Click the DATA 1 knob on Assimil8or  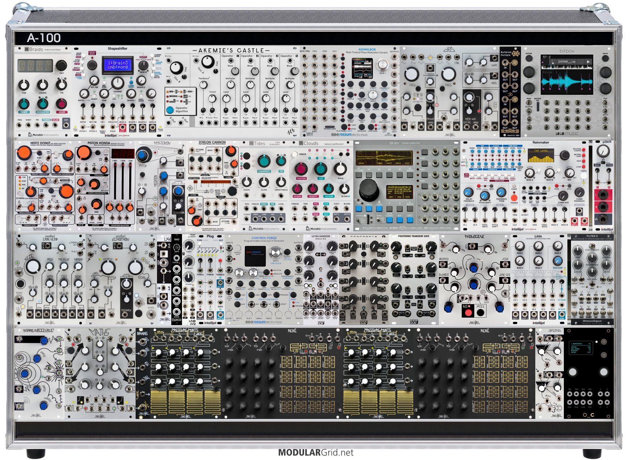click(383, 64)
